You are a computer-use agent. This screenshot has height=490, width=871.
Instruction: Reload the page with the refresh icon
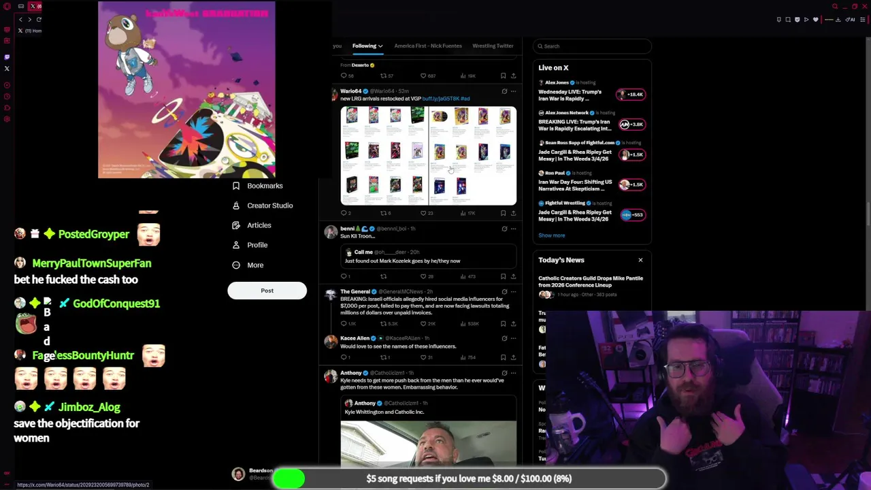tap(39, 19)
